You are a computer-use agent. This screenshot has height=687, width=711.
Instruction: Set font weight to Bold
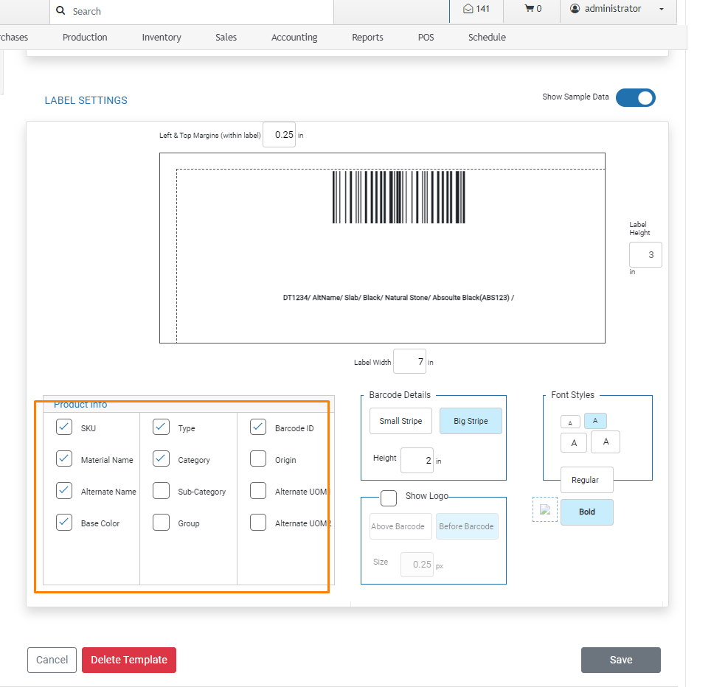coord(587,512)
